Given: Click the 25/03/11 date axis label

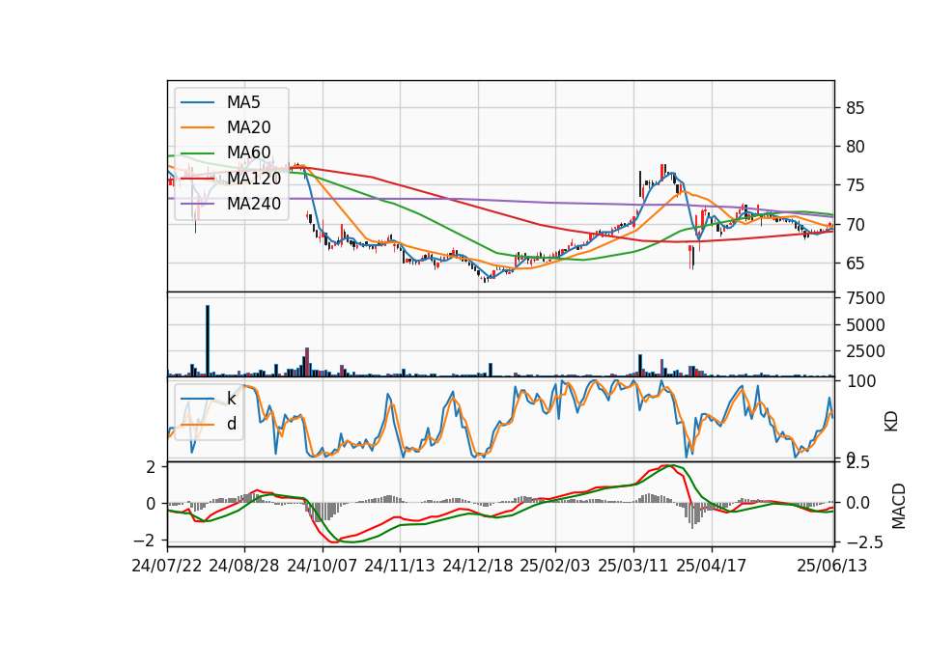Looking at the screenshot, I should (x=633, y=566).
